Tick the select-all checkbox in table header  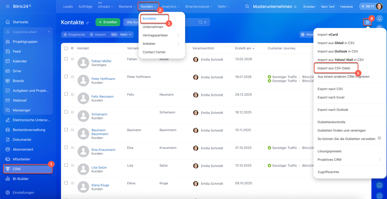coord(66,48)
